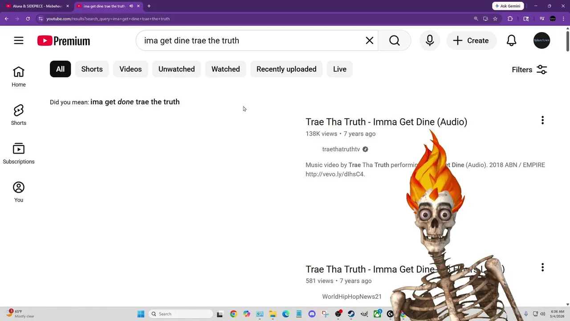Reload the page in the browser
This screenshot has width=570, height=321.
[x=28, y=19]
